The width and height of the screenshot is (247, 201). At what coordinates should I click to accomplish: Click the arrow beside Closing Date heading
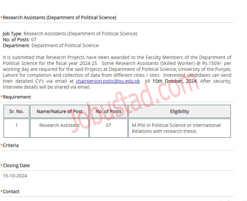coord(2,165)
